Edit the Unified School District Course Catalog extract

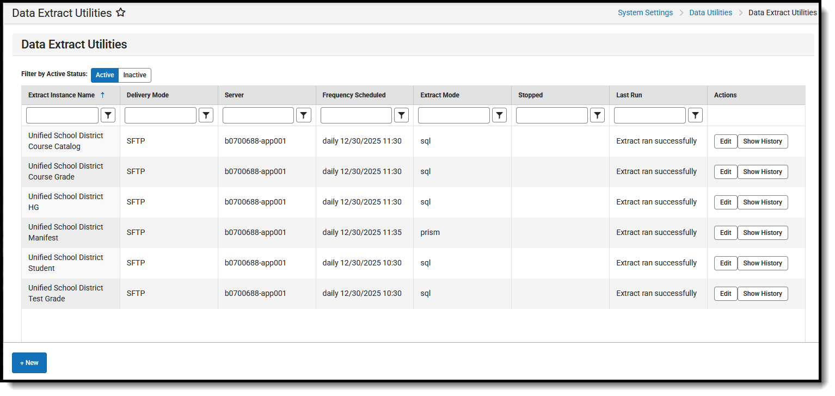pos(725,141)
